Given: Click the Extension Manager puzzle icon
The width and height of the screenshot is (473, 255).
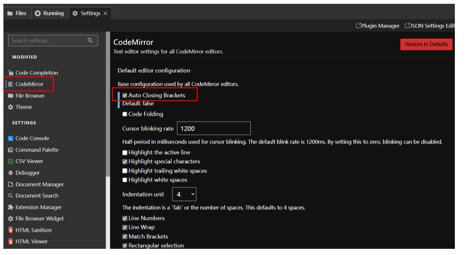Looking at the screenshot, I should coord(11,207).
